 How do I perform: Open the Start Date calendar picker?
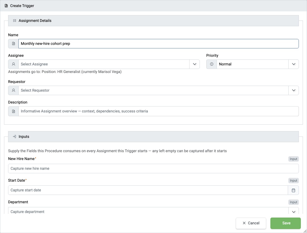point(293,190)
